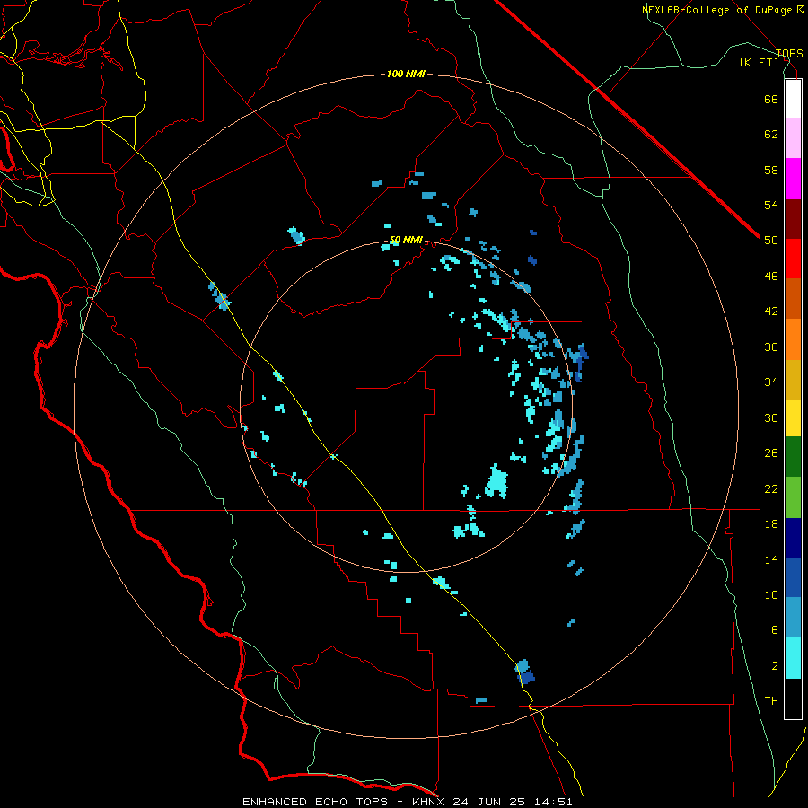Click the NEXLAB-College of DuPage text
Image resolution: width=808 pixels, height=808 pixels.
(x=718, y=10)
